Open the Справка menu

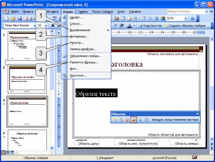[x=135, y=12]
